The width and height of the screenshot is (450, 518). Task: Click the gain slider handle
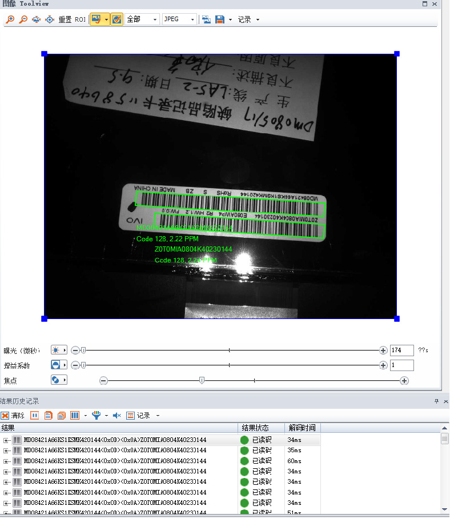(84, 365)
